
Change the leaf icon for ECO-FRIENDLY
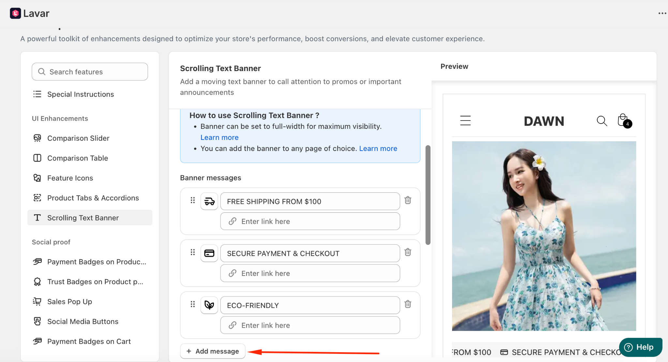209,305
